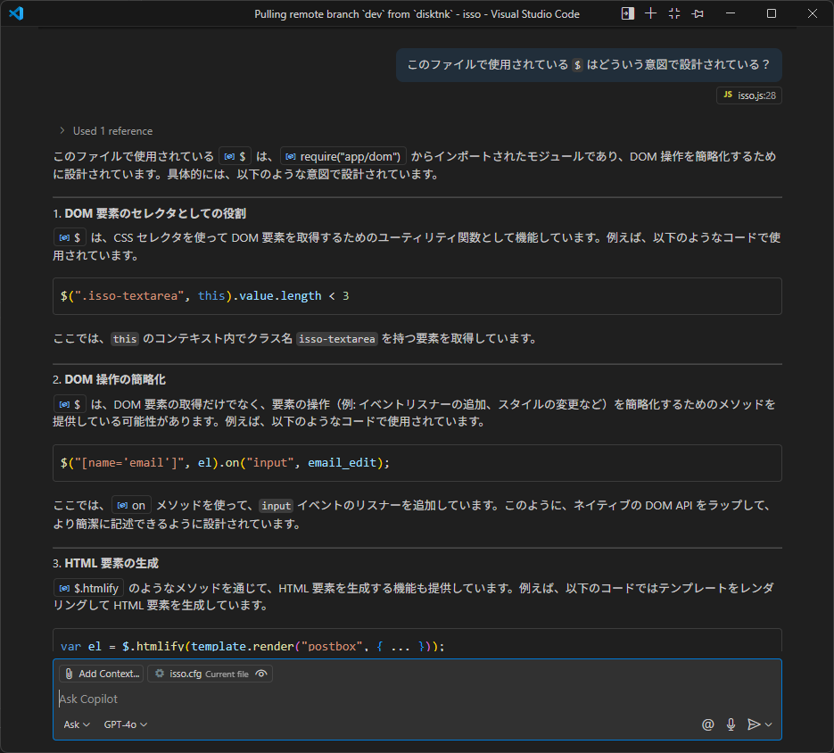The width and height of the screenshot is (834, 753).
Task: Click the gear icon in isso.cfg chip
Action: click(160, 674)
